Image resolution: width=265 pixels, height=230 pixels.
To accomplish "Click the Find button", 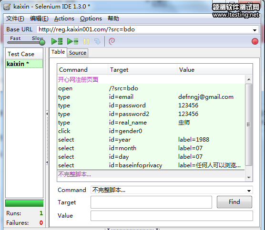I will [234, 202].
